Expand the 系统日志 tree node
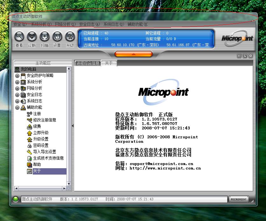This screenshot has height=221, width=266. 17,101
